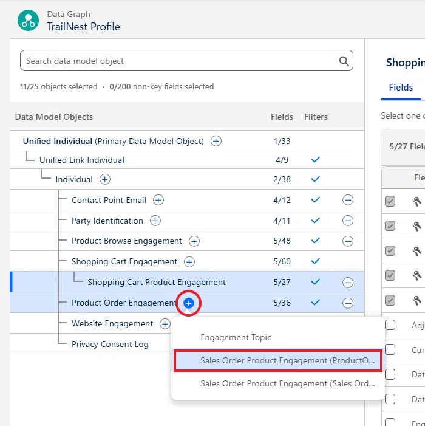Image resolution: width=425 pixels, height=426 pixels.
Task: Click the search magnifier icon
Action: coord(344,61)
